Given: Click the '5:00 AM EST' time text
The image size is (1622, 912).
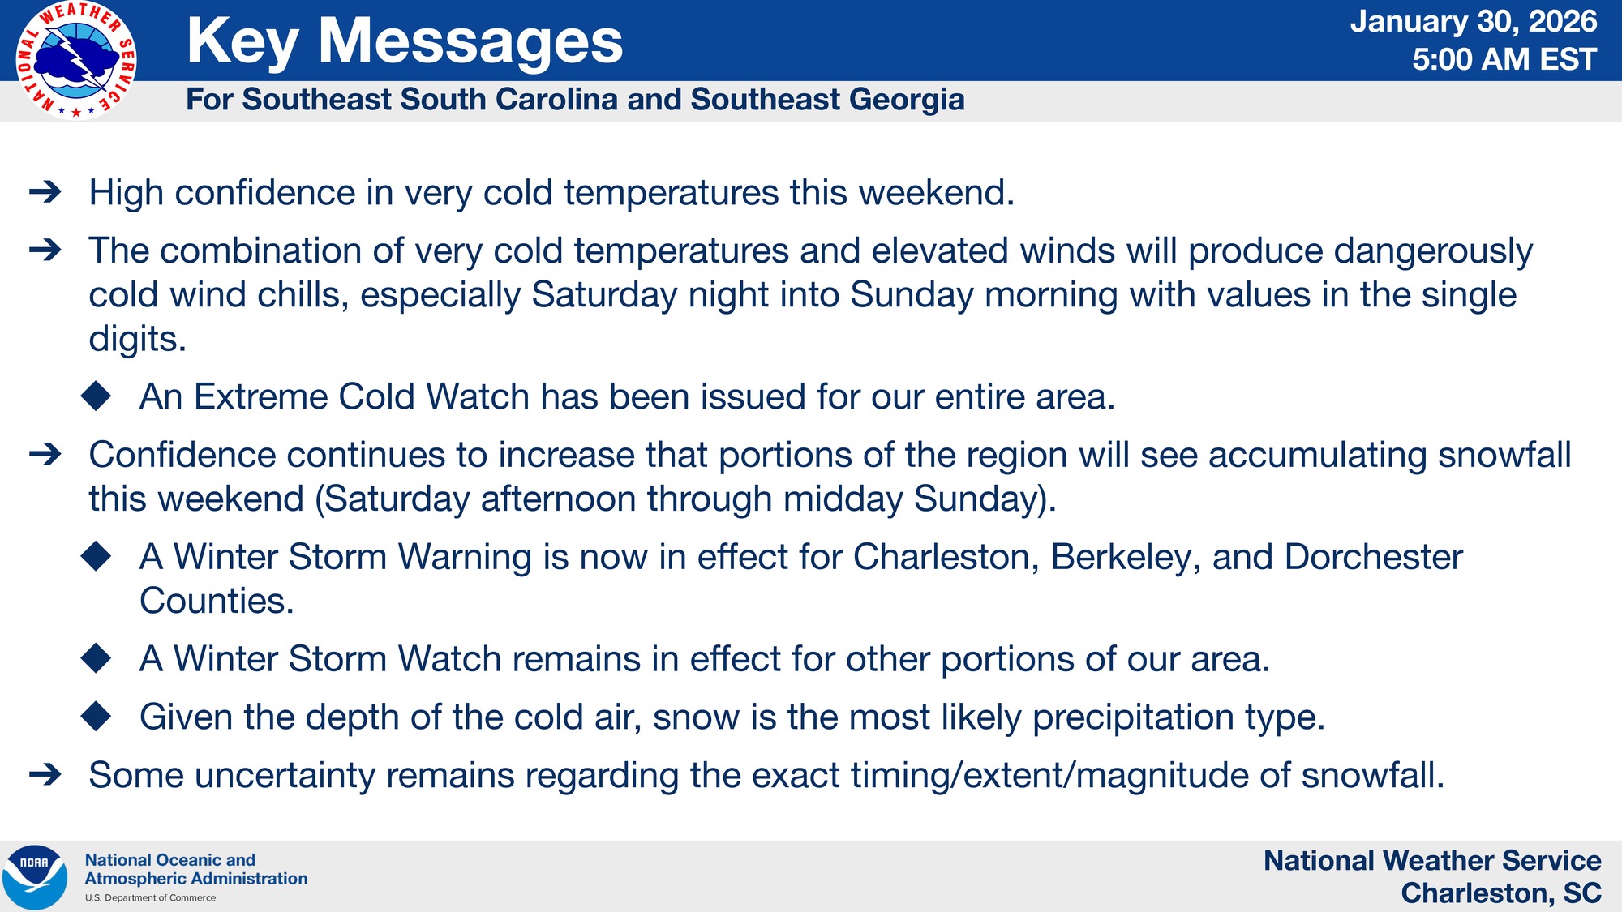Looking at the screenshot, I should [x=1504, y=59].
